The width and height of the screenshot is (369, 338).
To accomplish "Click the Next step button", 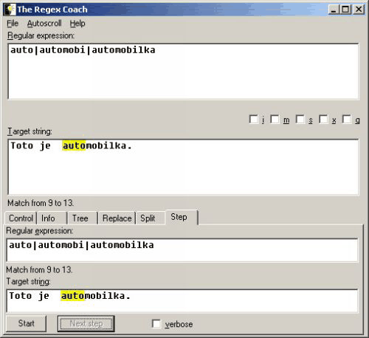I will click(86, 323).
